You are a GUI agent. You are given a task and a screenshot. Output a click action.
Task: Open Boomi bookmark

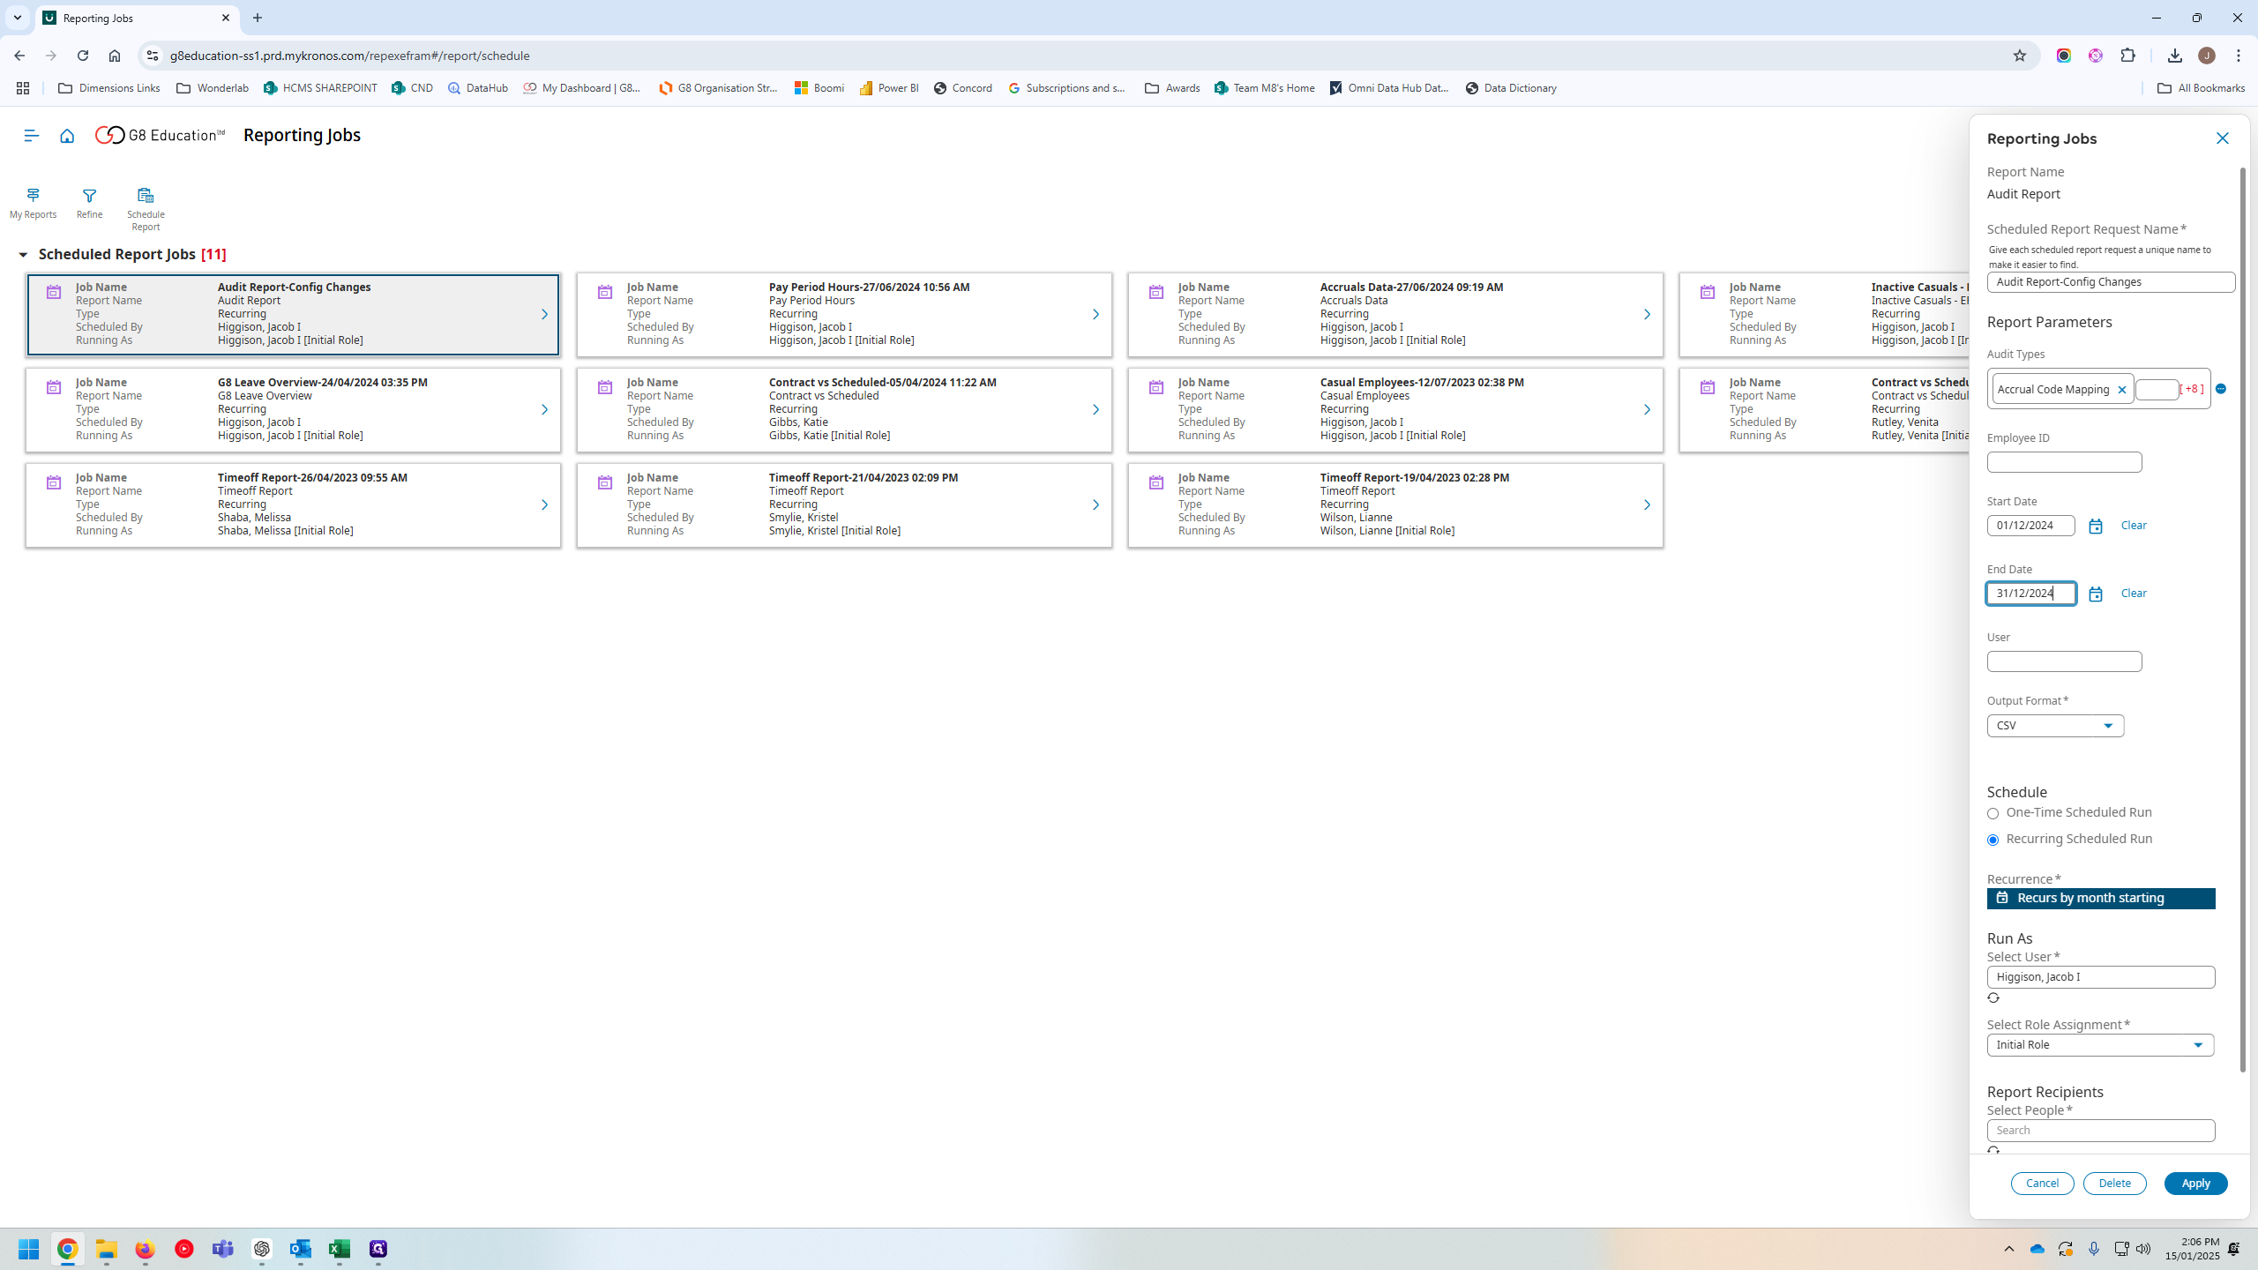(819, 88)
